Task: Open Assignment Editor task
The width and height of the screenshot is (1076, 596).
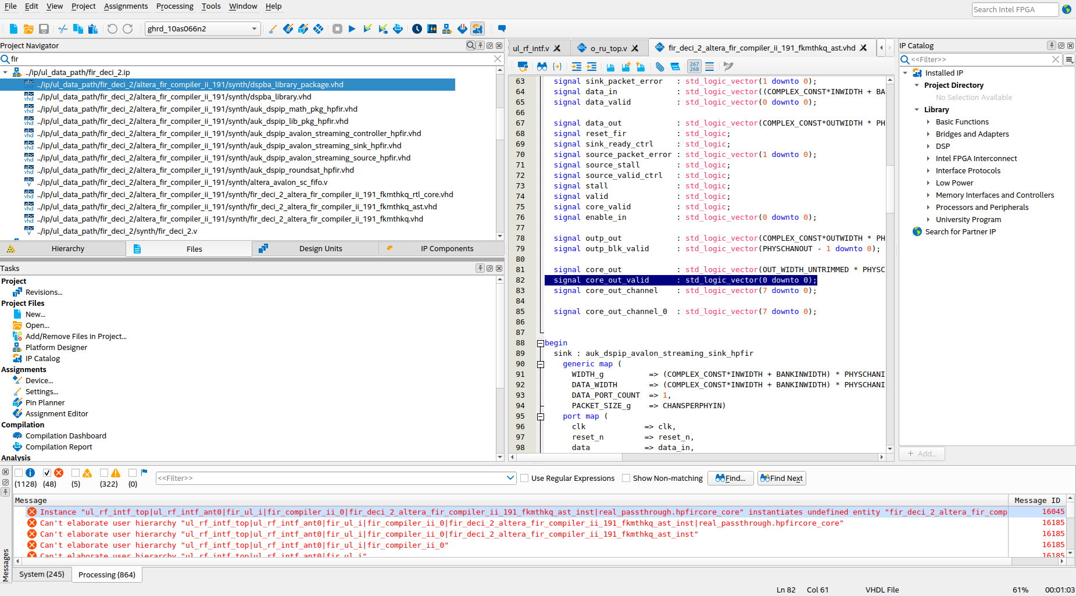Action: (x=57, y=413)
